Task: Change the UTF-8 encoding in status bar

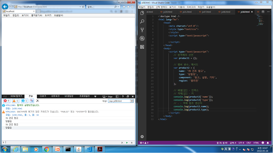Action: pos(241,143)
